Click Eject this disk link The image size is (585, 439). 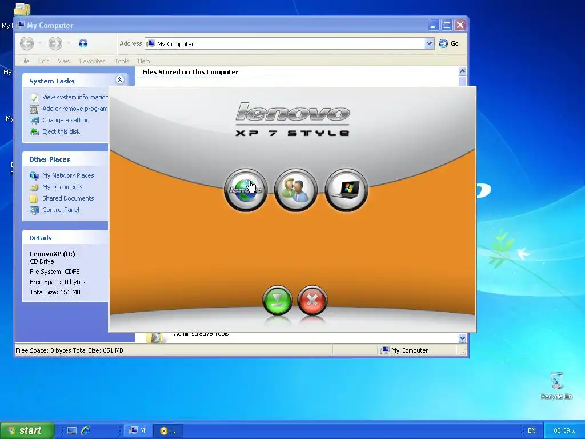(x=61, y=131)
